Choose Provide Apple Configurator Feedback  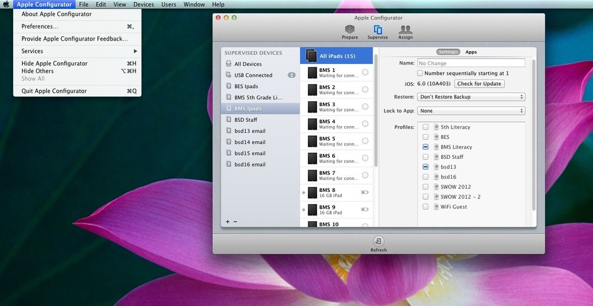77,39
